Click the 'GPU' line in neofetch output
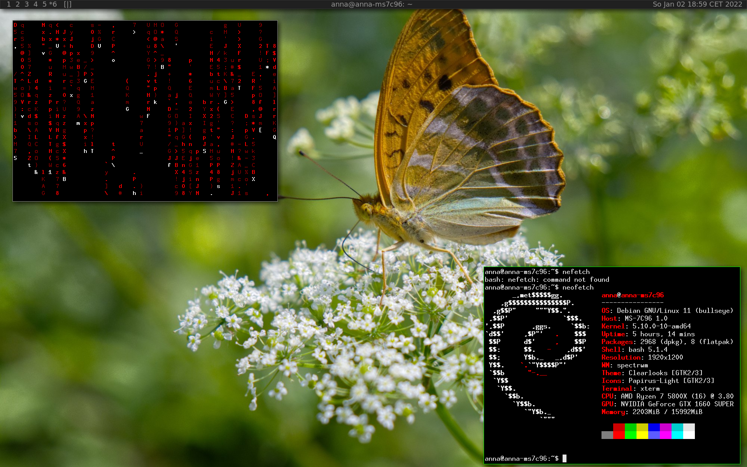The width and height of the screenshot is (747, 467). pyautogui.click(x=667, y=404)
